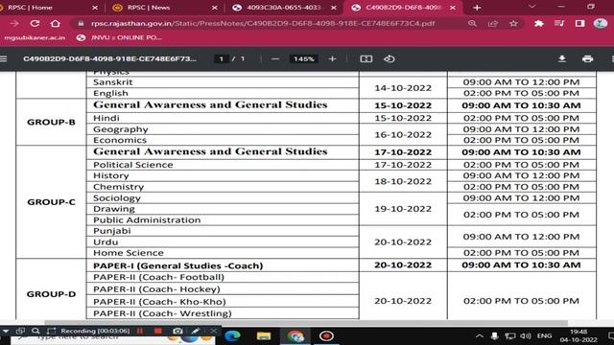Viewport: 614px width, 345px height.
Task: Reload the current page
Action: pos(35,23)
